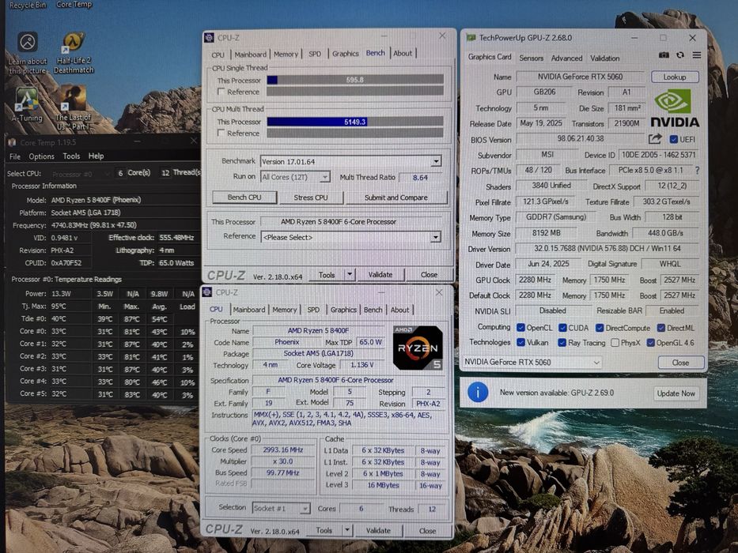The width and height of the screenshot is (738, 553).
Task: Click the GPU-Z title bar app icon
Action: click(x=471, y=38)
